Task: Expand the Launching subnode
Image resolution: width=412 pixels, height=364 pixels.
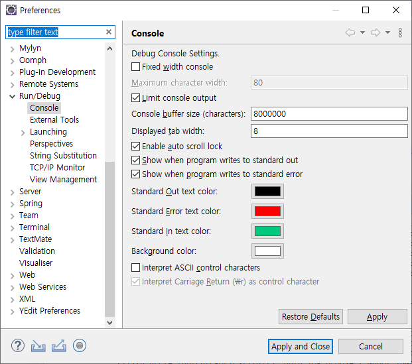Action: 23,133
